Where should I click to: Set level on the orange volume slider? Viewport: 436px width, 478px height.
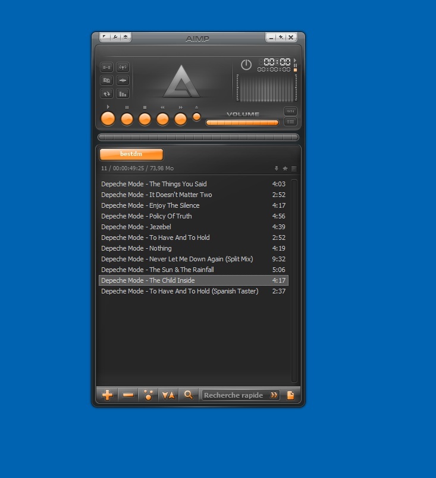(x=242, y=123)
